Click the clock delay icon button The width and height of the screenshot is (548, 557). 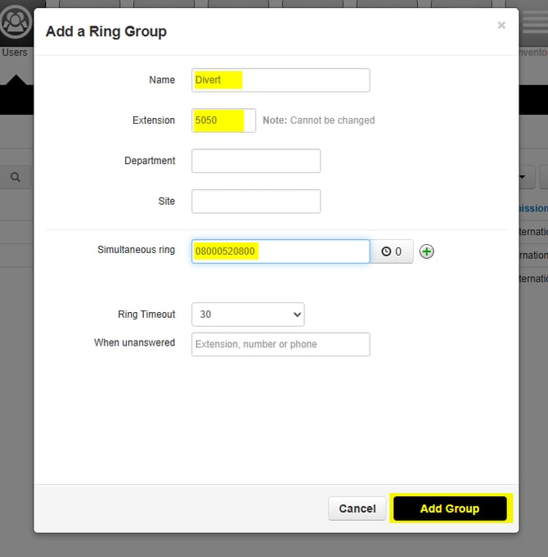point(392,251)
